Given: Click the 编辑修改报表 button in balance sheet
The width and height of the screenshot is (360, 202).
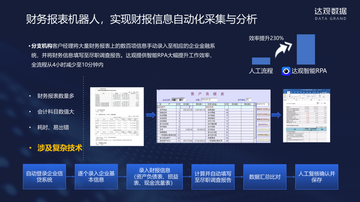Looking at the screenshot, I should tap(263, 119).
